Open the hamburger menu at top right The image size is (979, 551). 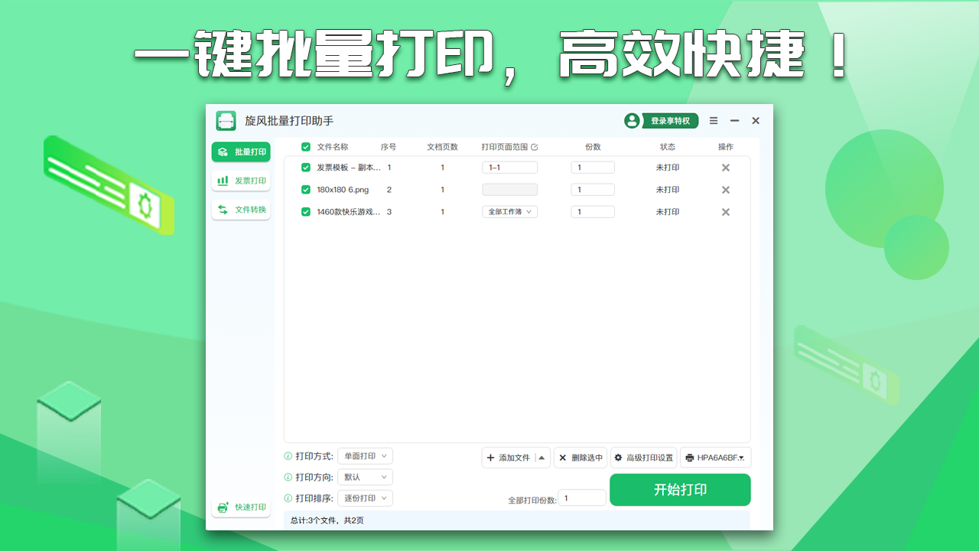coord(713,120)
